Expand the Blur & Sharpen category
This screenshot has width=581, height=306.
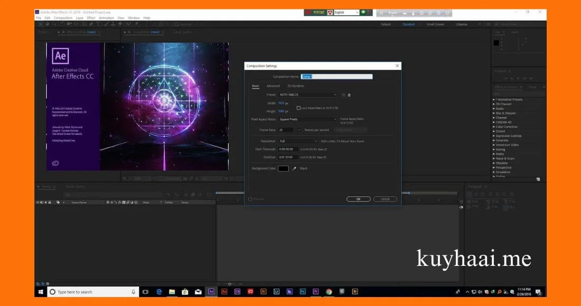click(x=494, y=113)
